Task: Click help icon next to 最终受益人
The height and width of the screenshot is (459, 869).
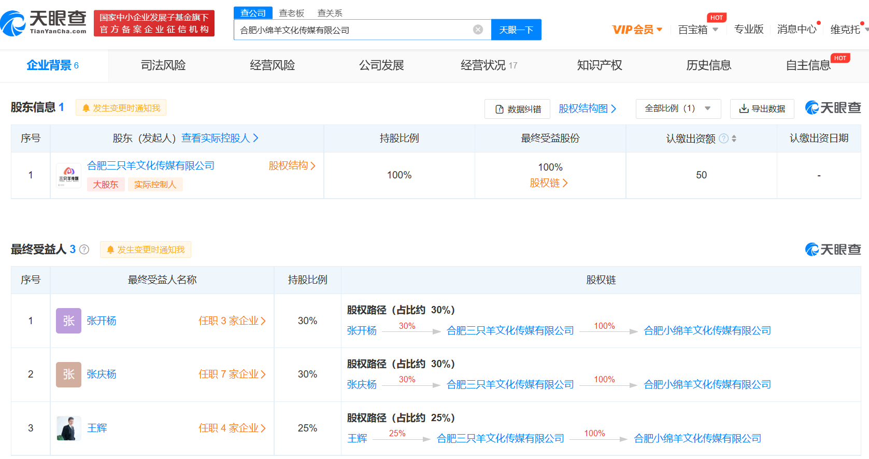Action: [x=84, y=249]
